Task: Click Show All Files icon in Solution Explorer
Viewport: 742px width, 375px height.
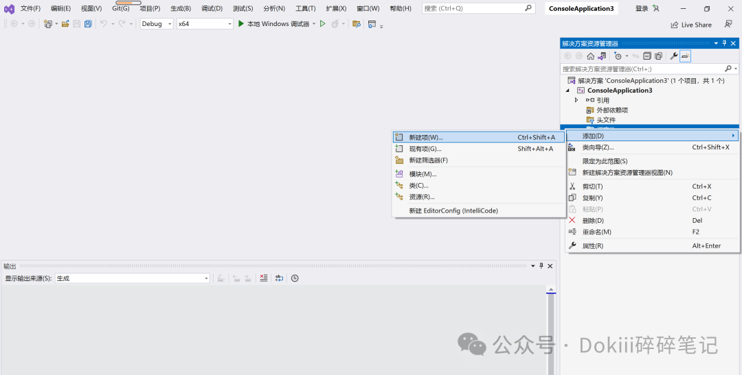Action: click(x=658, y=56)
